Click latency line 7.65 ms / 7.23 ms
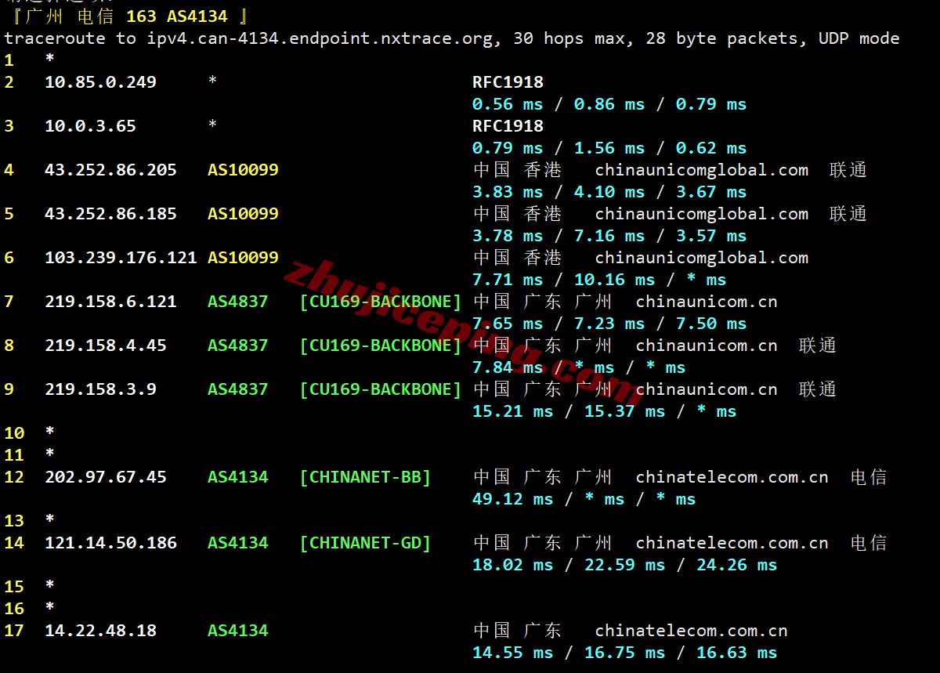This screenshot has height=673, width=940. (x=609, y=324)
